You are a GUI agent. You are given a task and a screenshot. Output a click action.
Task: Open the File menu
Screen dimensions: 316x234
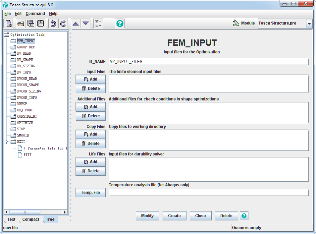(8, 14)
